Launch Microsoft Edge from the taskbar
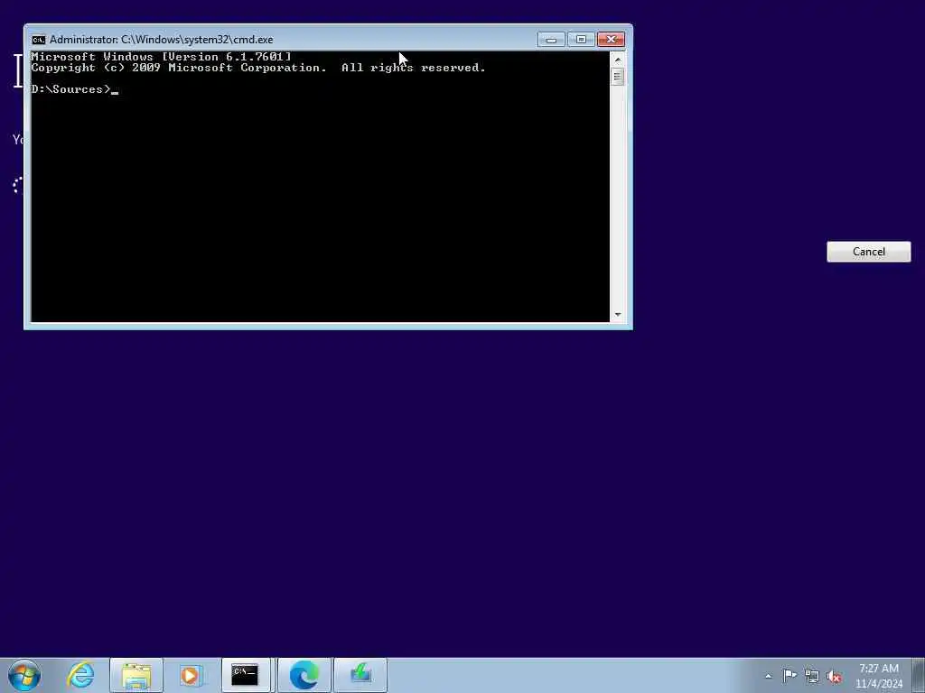 (304, 675)
